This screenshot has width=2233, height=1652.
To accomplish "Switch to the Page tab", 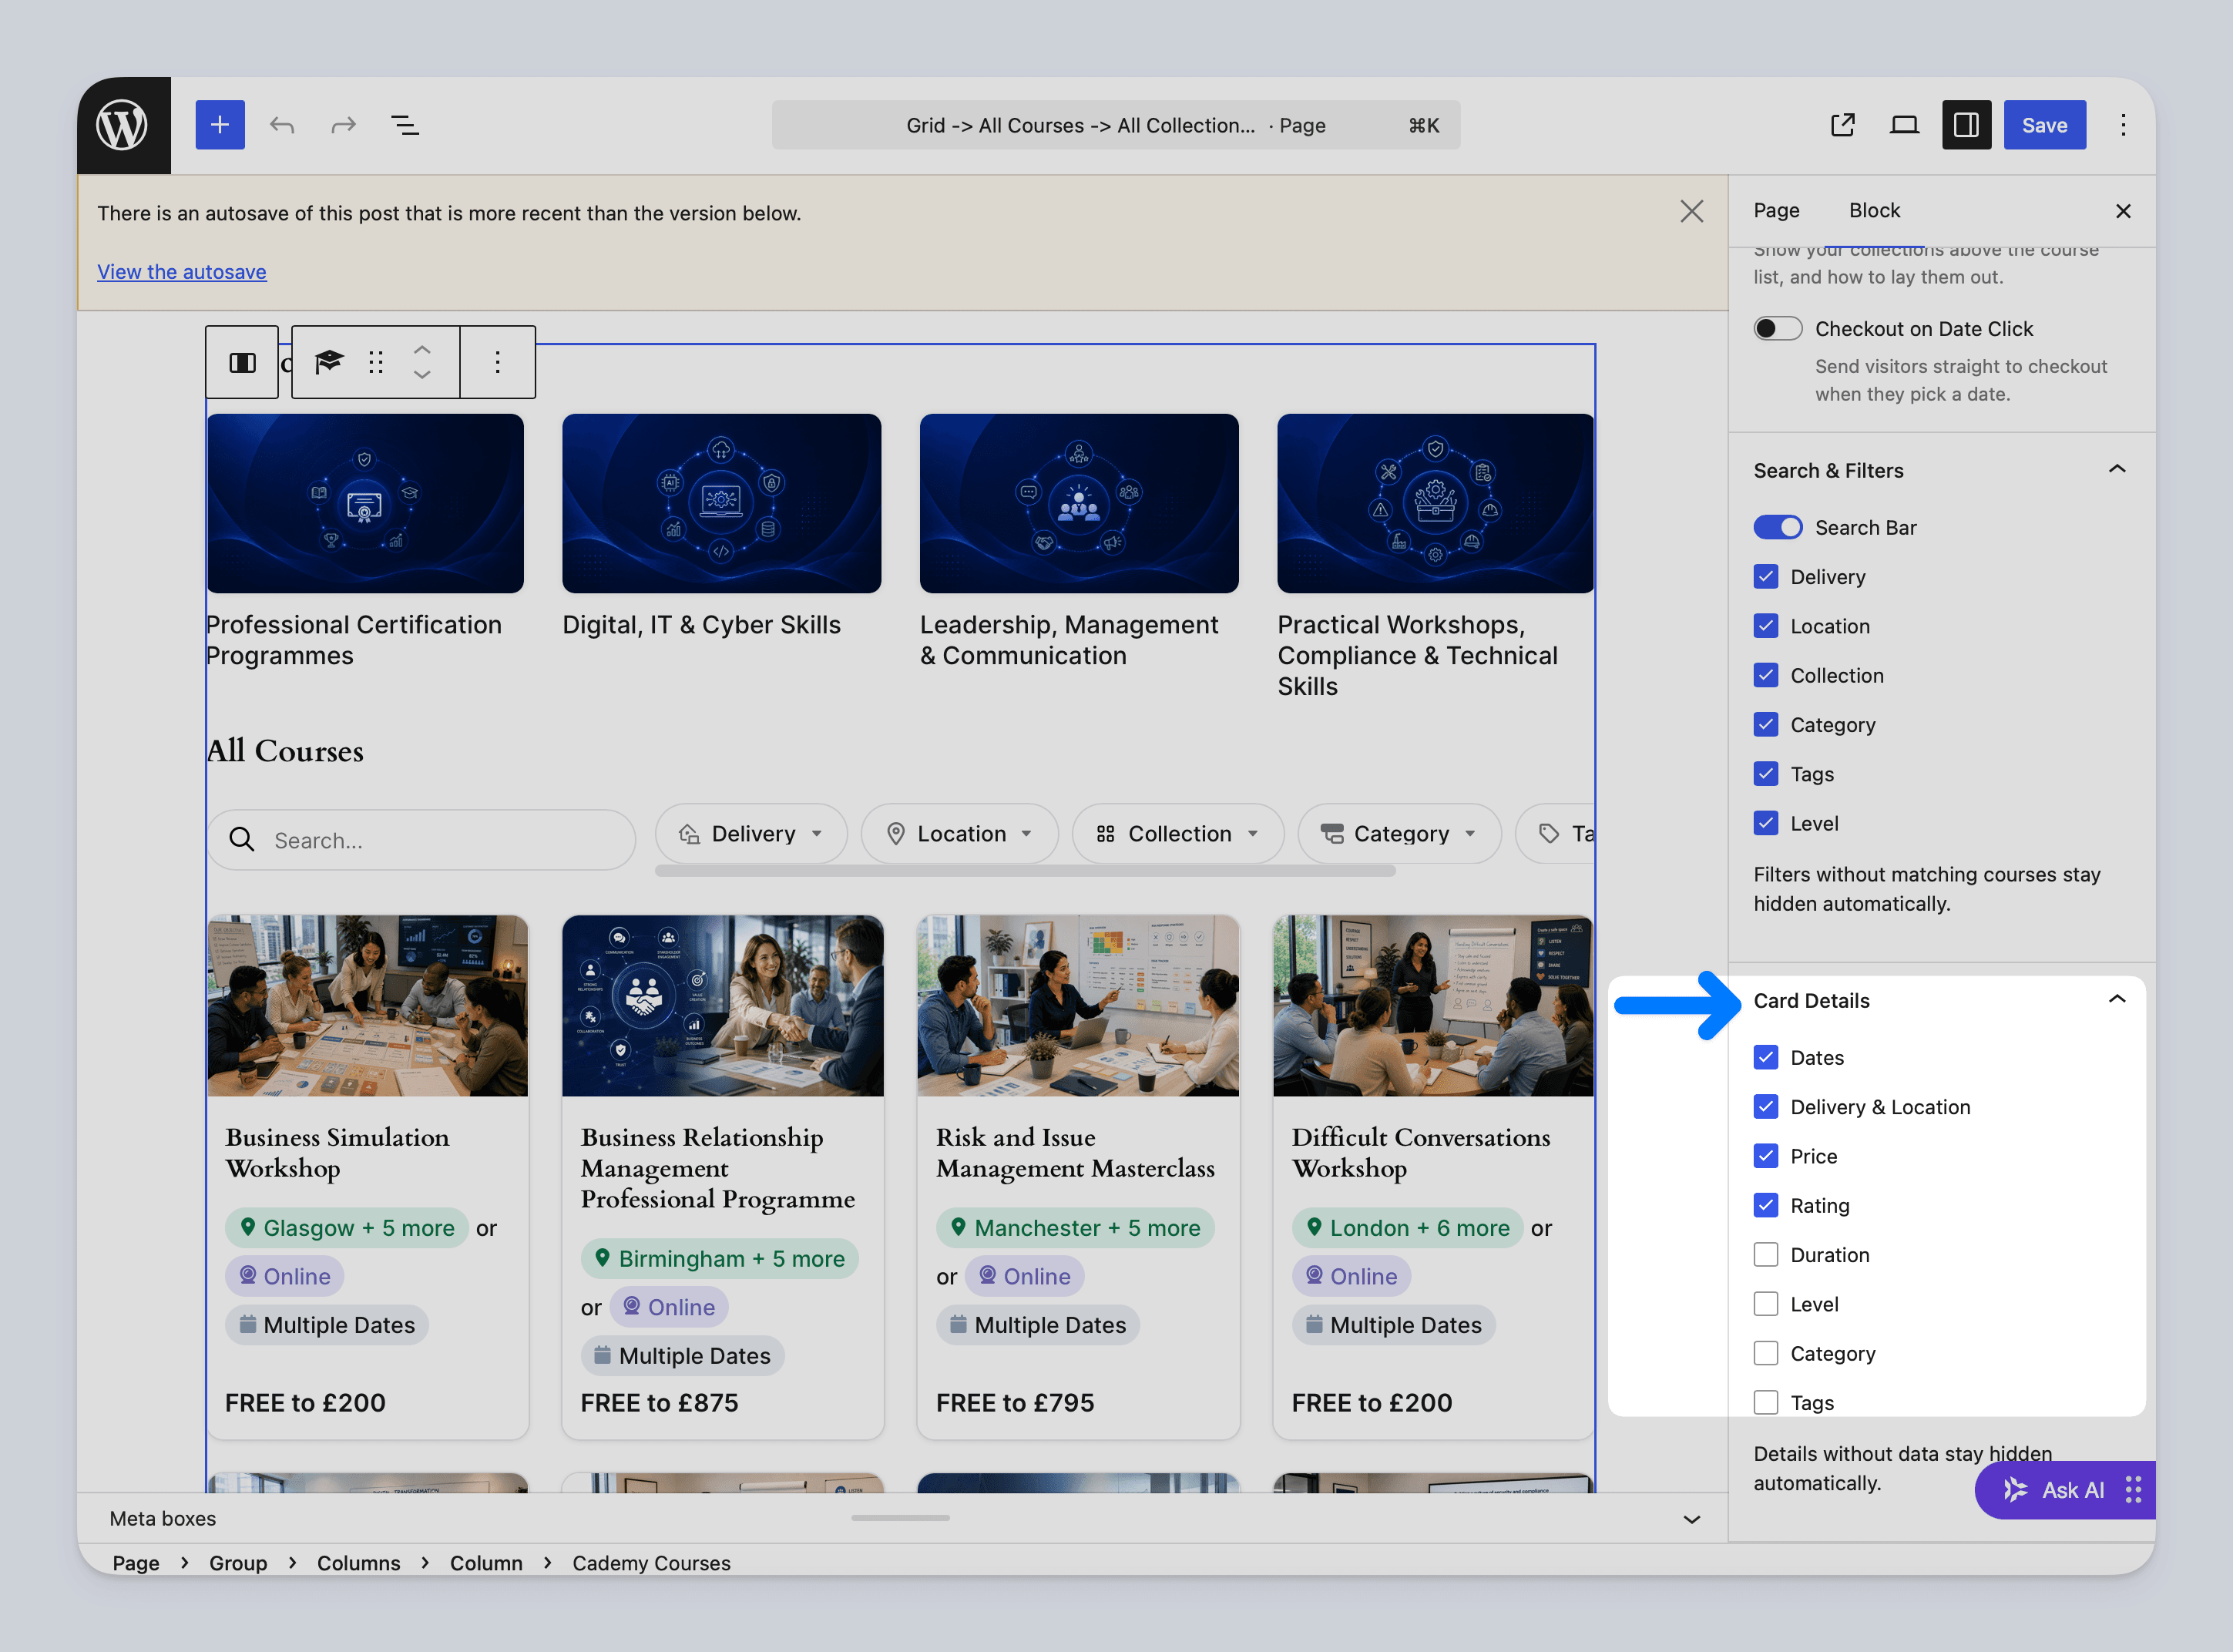I will 1776,210.
